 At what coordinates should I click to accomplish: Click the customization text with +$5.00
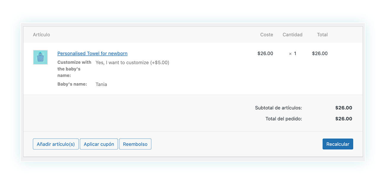pos(132,63)
